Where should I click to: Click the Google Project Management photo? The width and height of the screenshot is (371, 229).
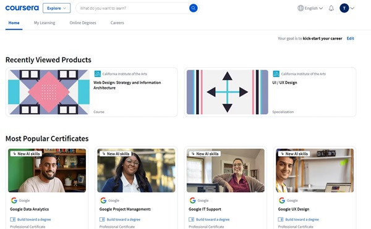(136, 170)
